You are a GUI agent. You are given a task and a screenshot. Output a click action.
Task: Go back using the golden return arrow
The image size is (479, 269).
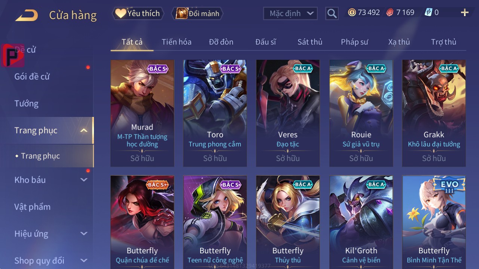pyautogui.click(x=26, y=15)
